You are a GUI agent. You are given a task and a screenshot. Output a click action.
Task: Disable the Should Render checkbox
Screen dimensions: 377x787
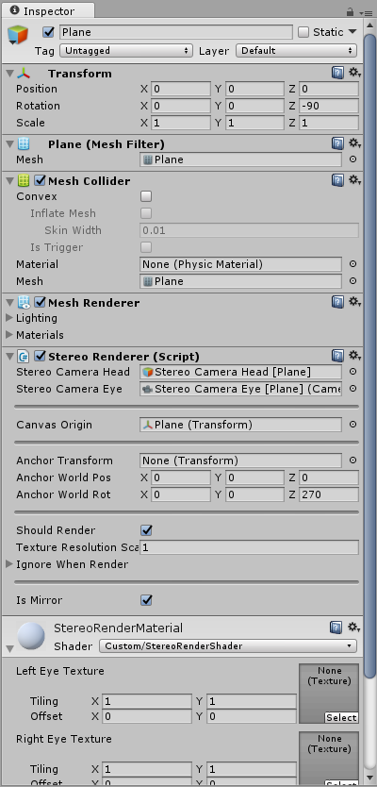[x=146, y=530]
